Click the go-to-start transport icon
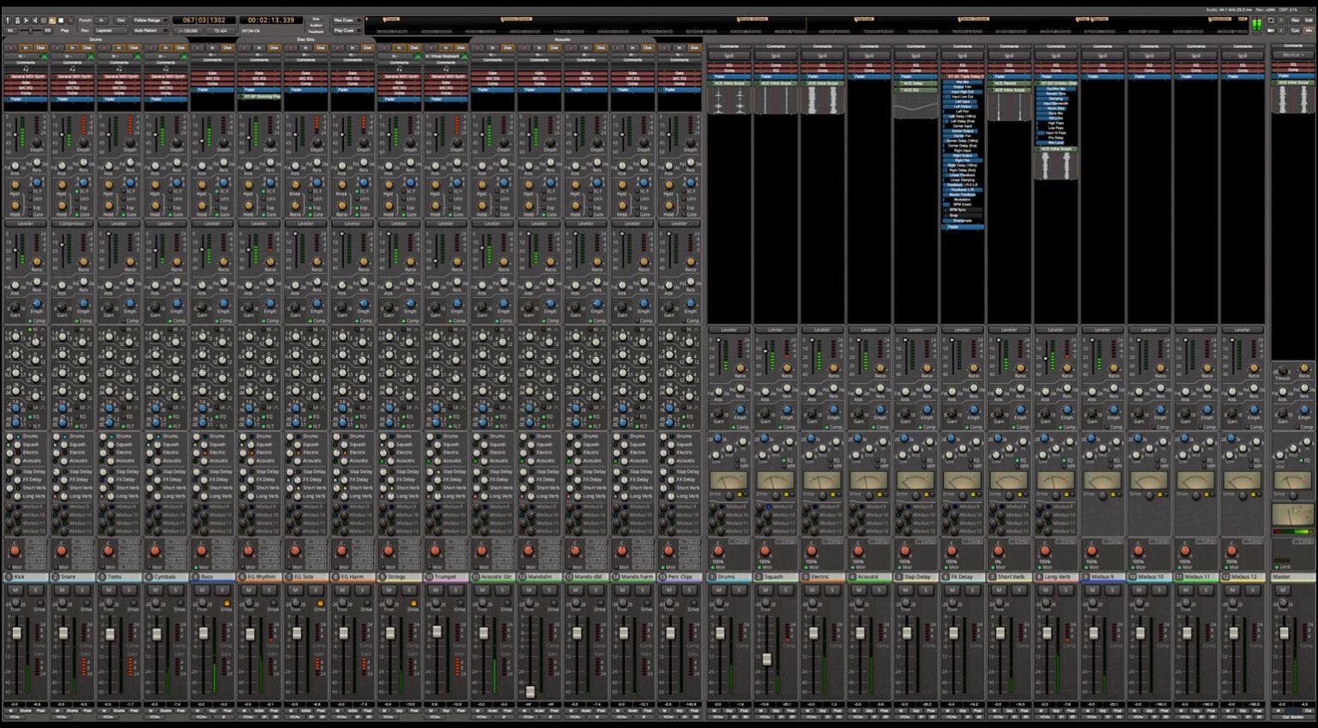The width and height of the screenshot is (1318, 728). (x=26, y=21)
